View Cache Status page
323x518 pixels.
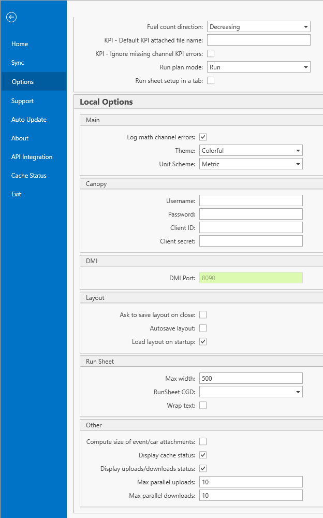pos(29,176)
